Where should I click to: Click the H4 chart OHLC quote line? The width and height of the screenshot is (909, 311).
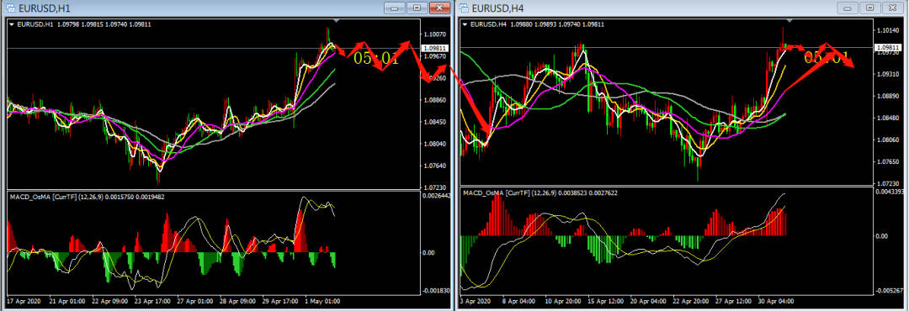coord(537,24)
